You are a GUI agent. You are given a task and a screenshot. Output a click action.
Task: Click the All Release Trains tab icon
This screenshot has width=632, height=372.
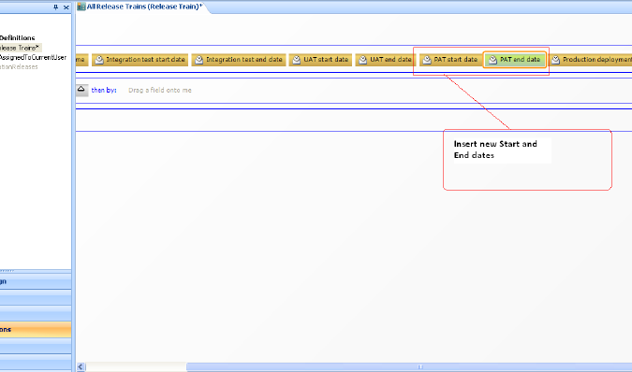pos(81,7)
